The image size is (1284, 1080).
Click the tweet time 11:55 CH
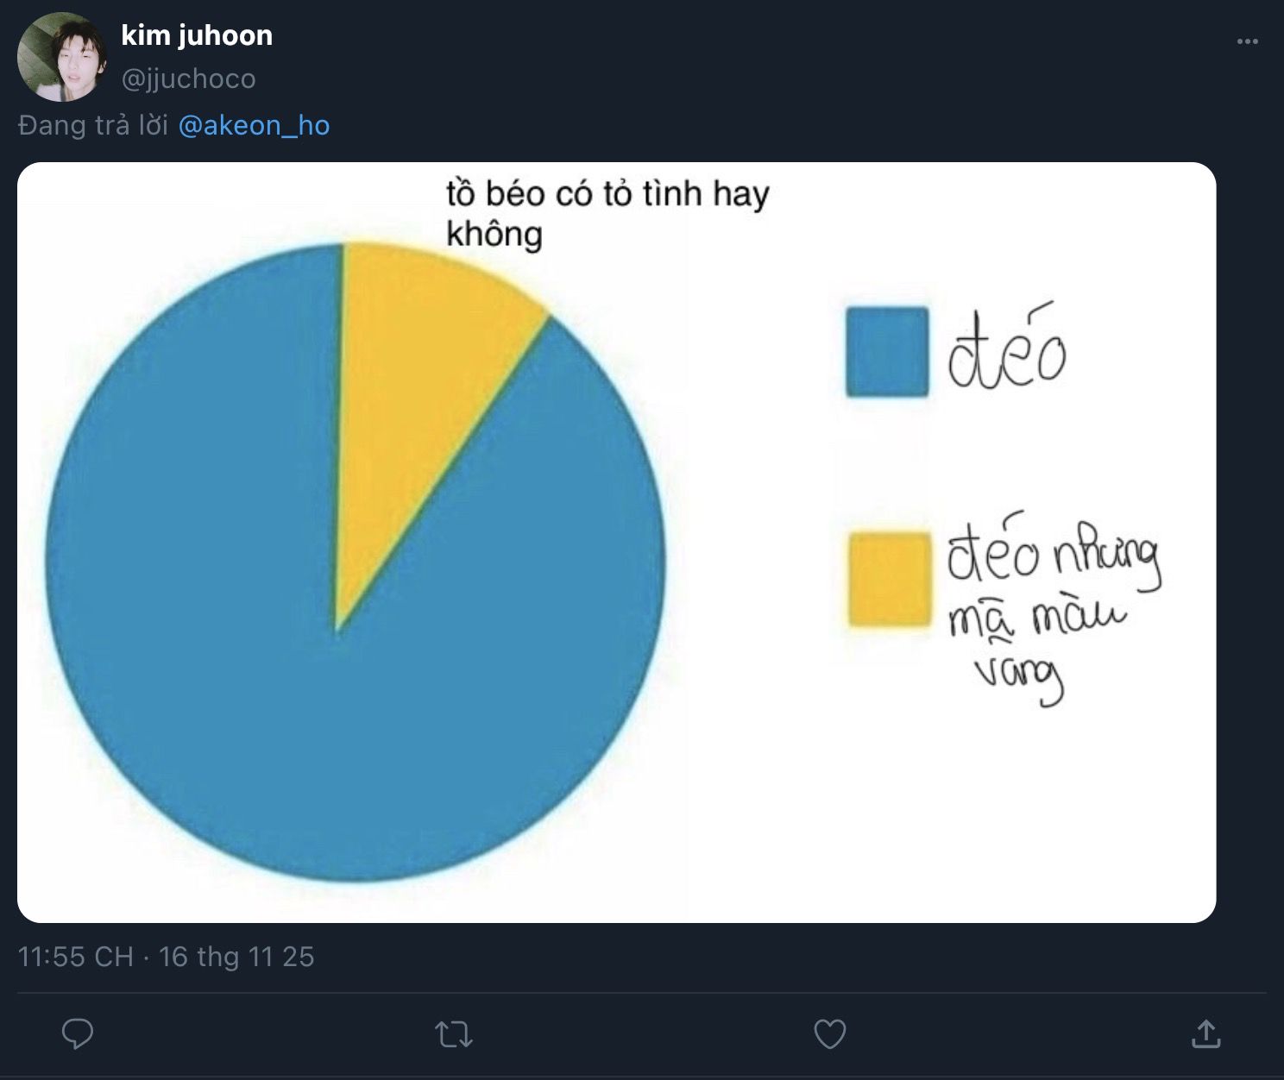coord(76,957)
